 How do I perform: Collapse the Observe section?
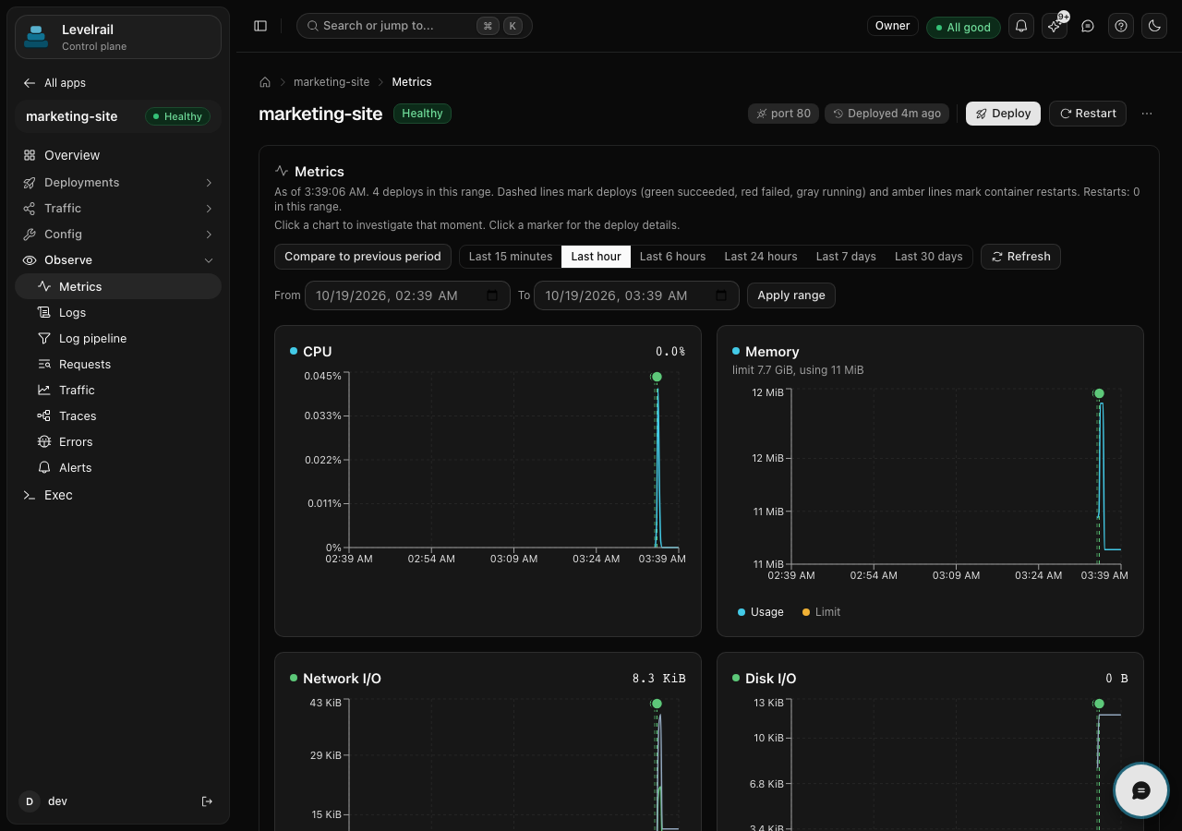pyautogui.click(x=118, y=260)
